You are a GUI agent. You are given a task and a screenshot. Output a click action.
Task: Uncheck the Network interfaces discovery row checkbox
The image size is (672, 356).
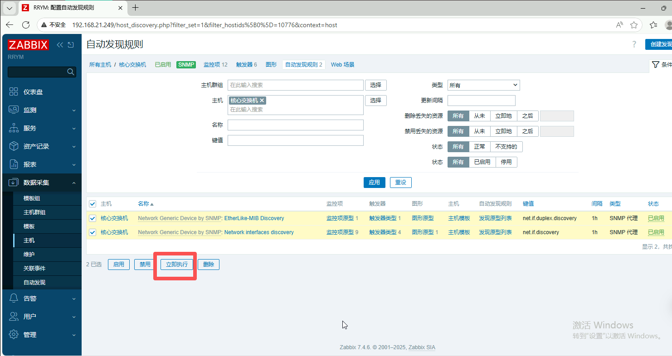[93, 232]
